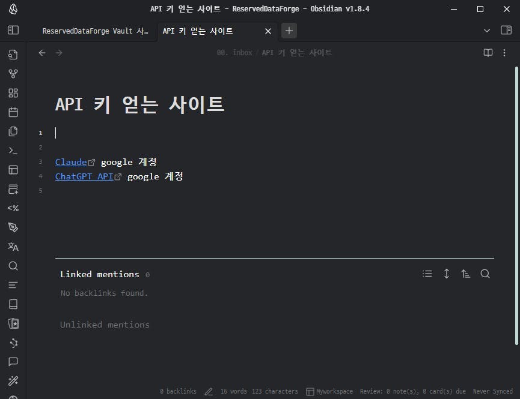
Task: Open flashcards review cards icon
Action: (x=13, y=323)
